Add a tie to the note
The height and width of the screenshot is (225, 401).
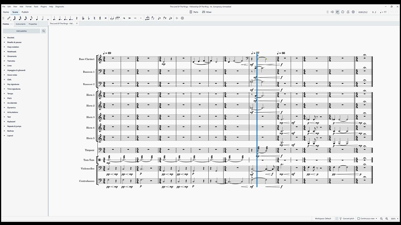coord(112,18)
